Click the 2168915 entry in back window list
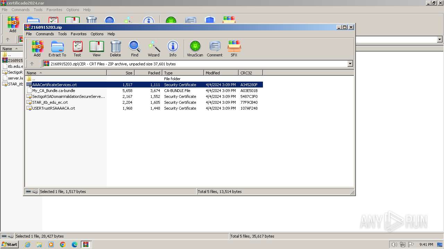 [x=12, y=61]
